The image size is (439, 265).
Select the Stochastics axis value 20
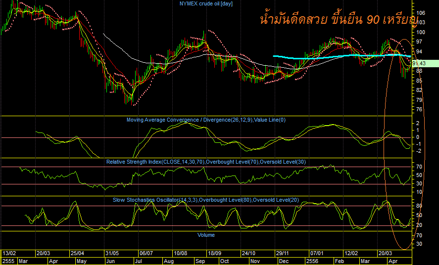(x=419, y=225)
